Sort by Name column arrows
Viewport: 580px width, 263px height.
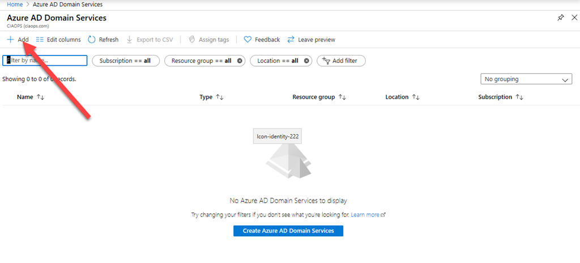pos(40,97)
